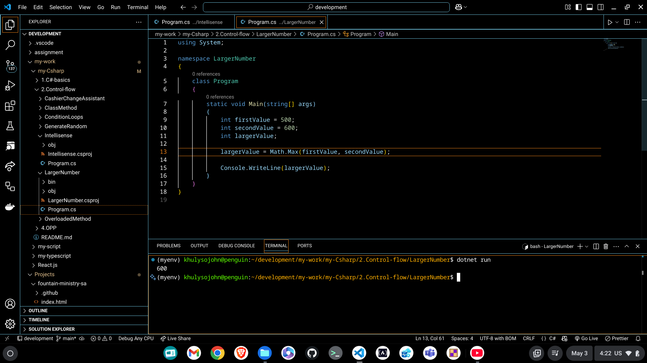The height and width of the screenshot is (363, 647).
Task: Open the Manage gear icon
Action: pyautogui.click(x=10, y=324)
